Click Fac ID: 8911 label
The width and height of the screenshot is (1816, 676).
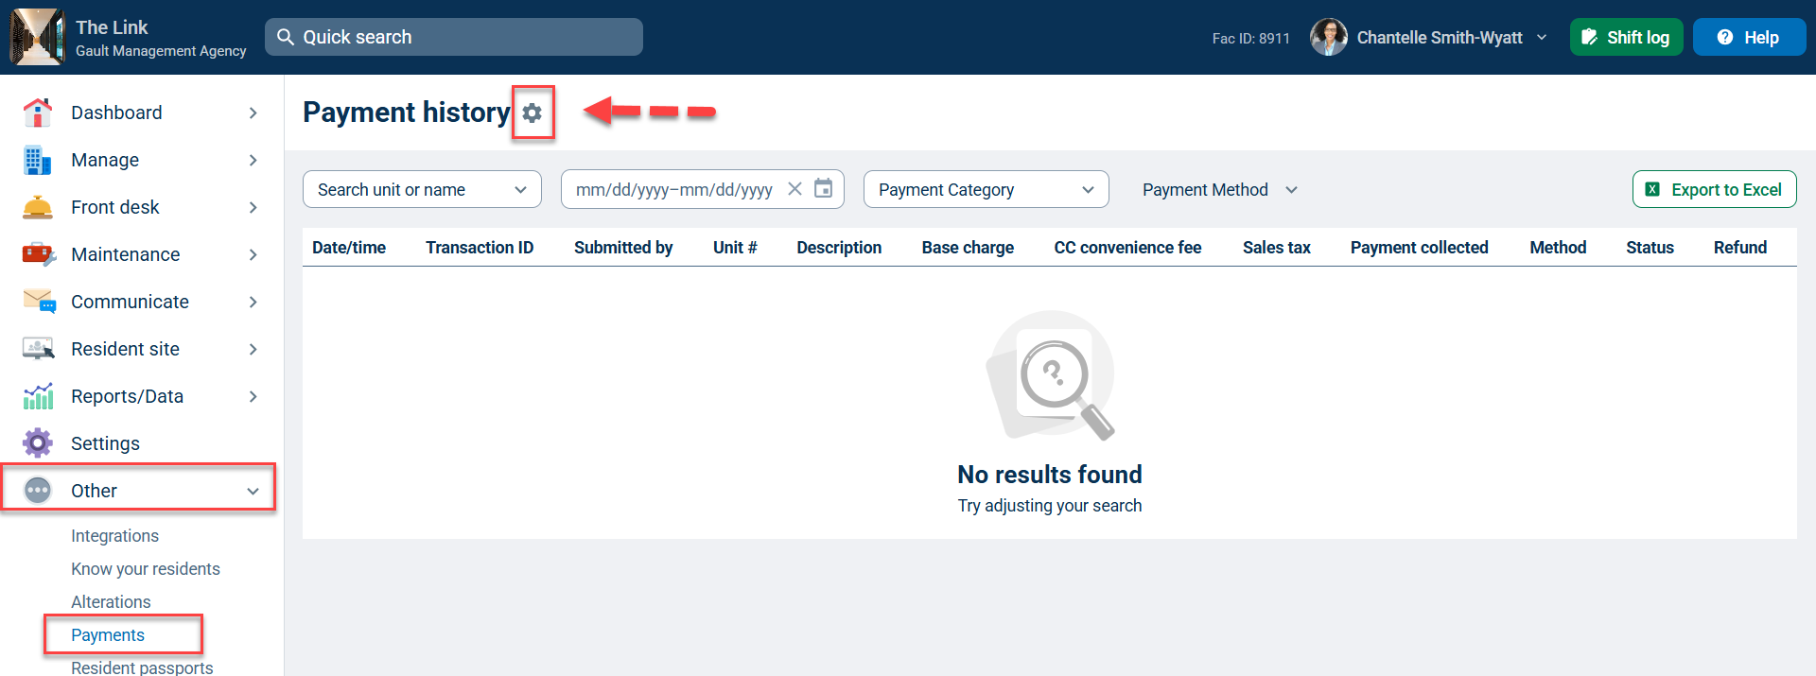(1251, 38)
